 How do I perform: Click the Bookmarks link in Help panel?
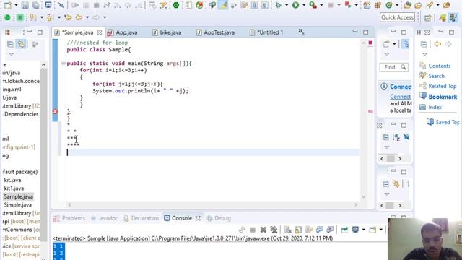click(x=443, y=97)
